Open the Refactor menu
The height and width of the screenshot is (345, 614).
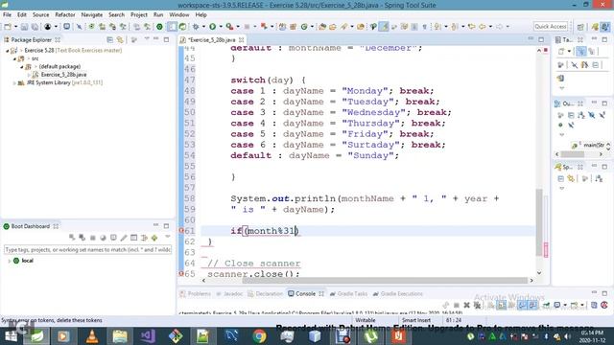click(65, 15)
